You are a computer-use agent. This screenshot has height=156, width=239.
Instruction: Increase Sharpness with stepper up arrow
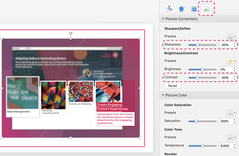235,43
